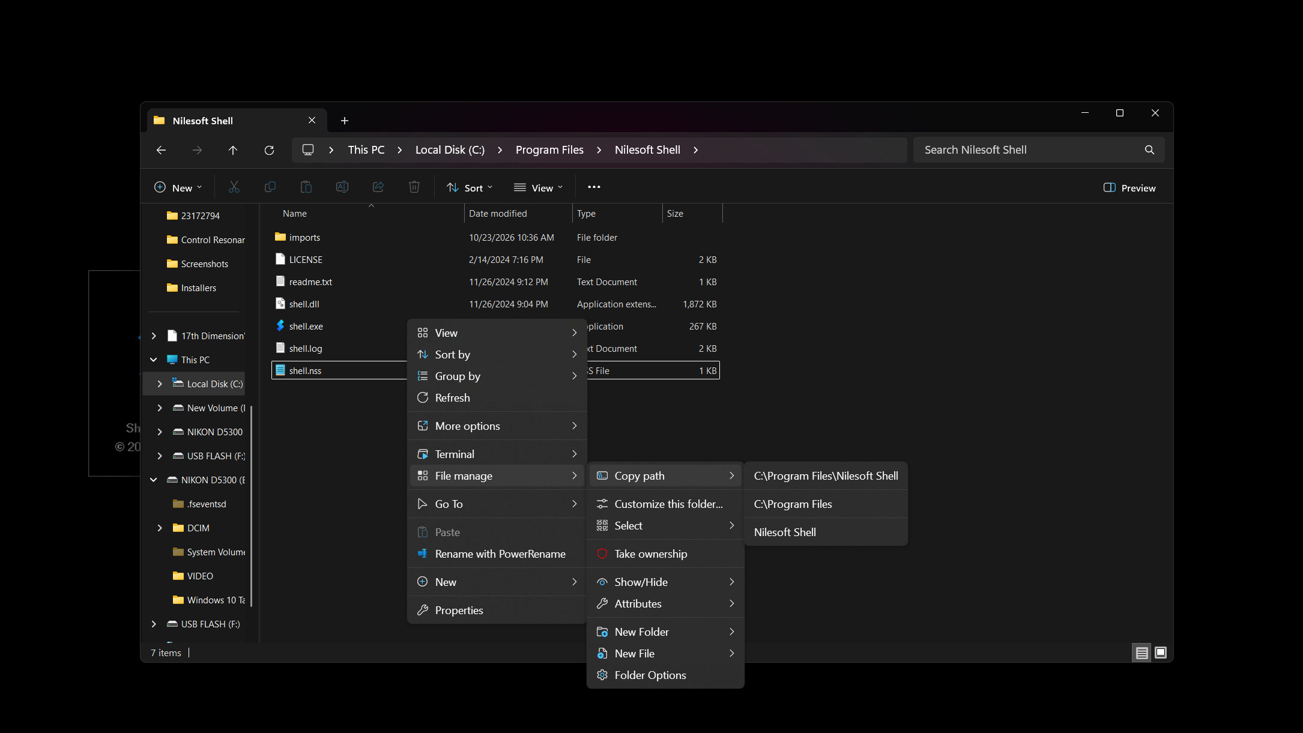Select Rename with PowerRename
The width and height of the screenshot is (1303, 733).
[497, 554]
